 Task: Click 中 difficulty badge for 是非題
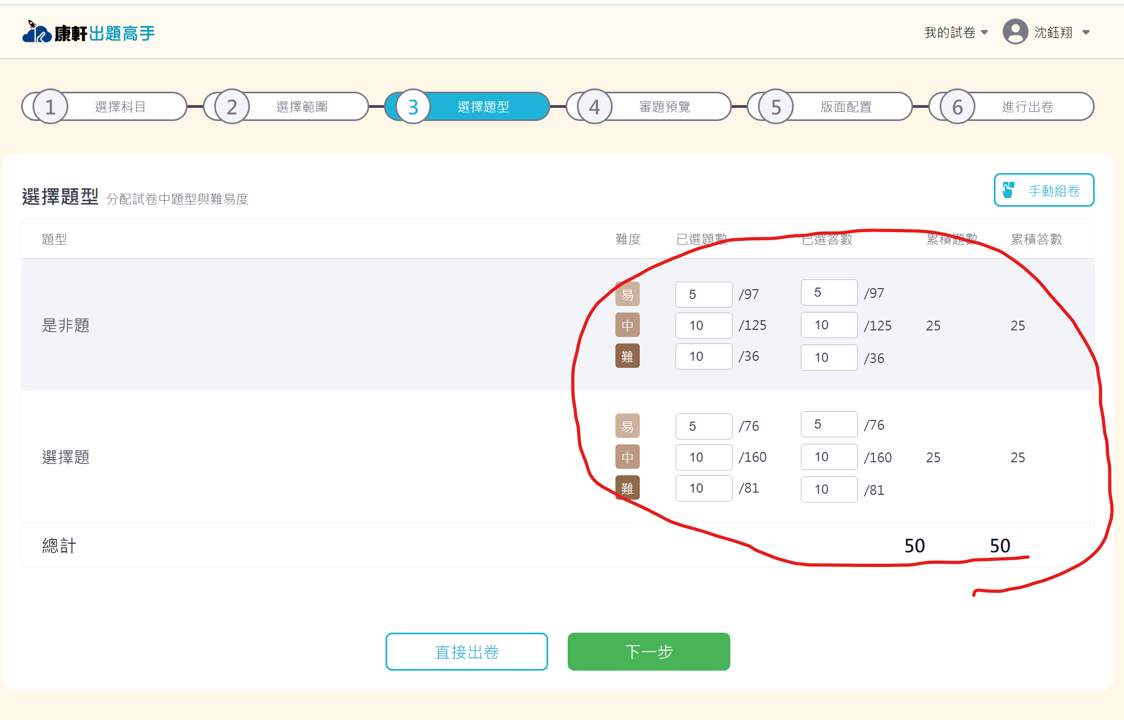point(627,325)
